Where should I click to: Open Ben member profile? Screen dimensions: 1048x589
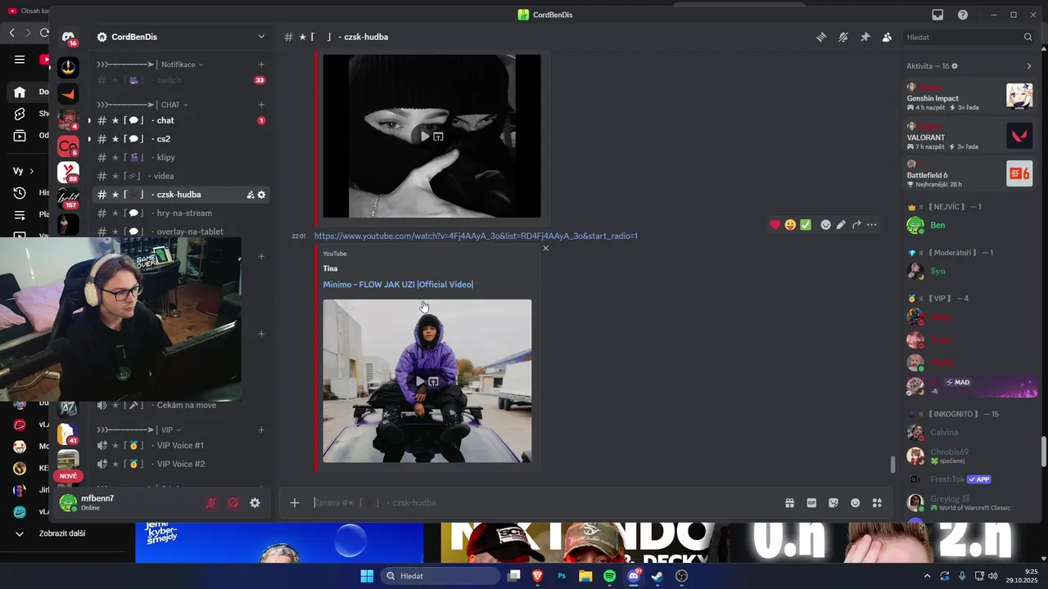pyautogui.click(x=969, y=225)
